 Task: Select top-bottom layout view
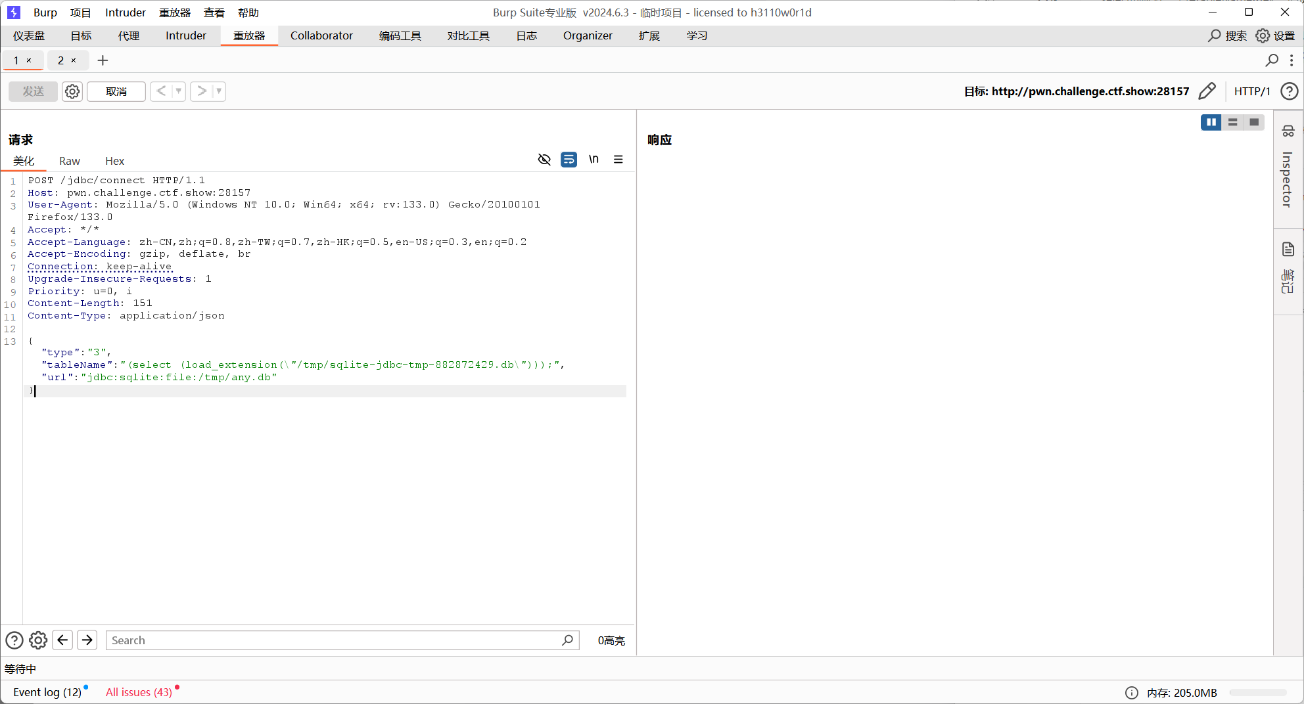[1232, 122]
